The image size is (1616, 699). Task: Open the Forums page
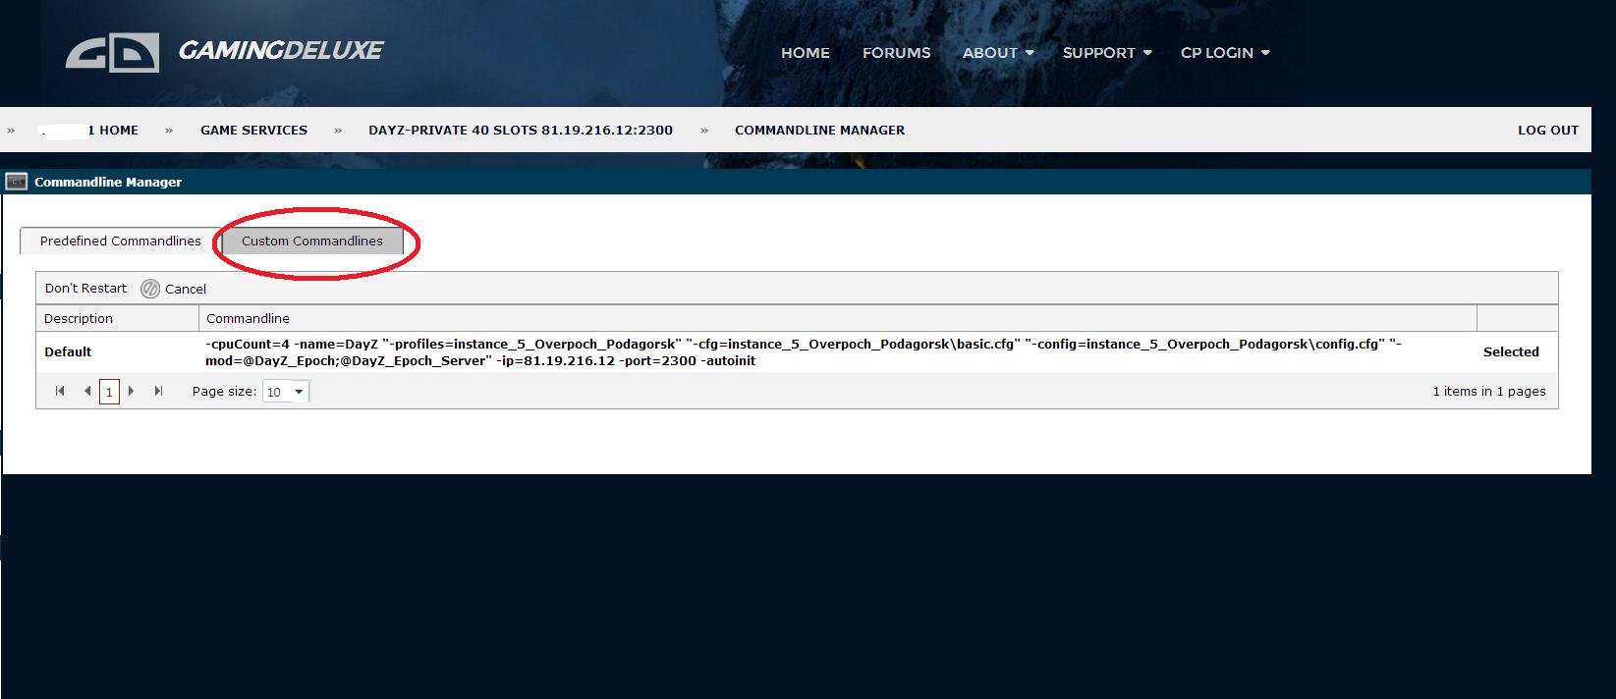click(896, 53)
